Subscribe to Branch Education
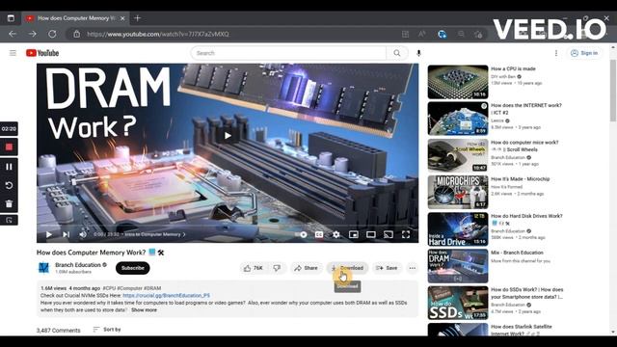This screenshot has height=347, width=617. (x=133, y=268)
